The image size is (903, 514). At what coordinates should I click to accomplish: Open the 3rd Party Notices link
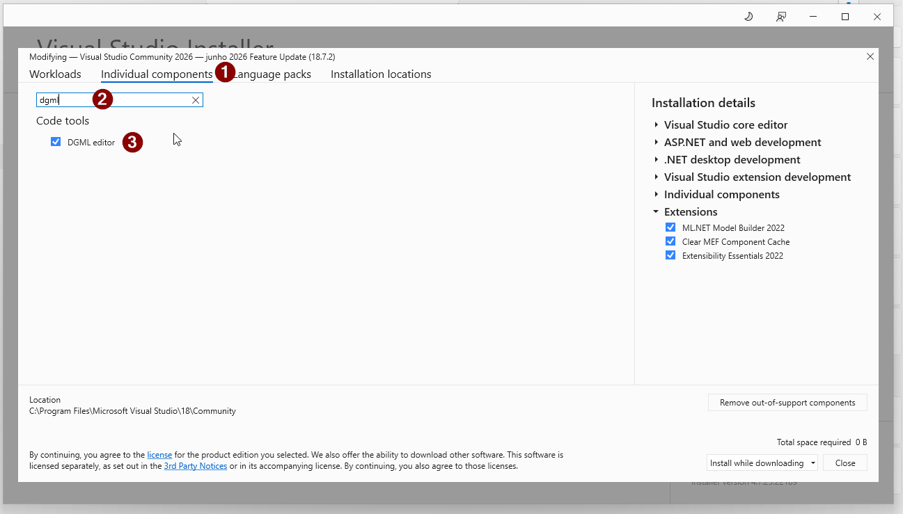click(196, 466)
